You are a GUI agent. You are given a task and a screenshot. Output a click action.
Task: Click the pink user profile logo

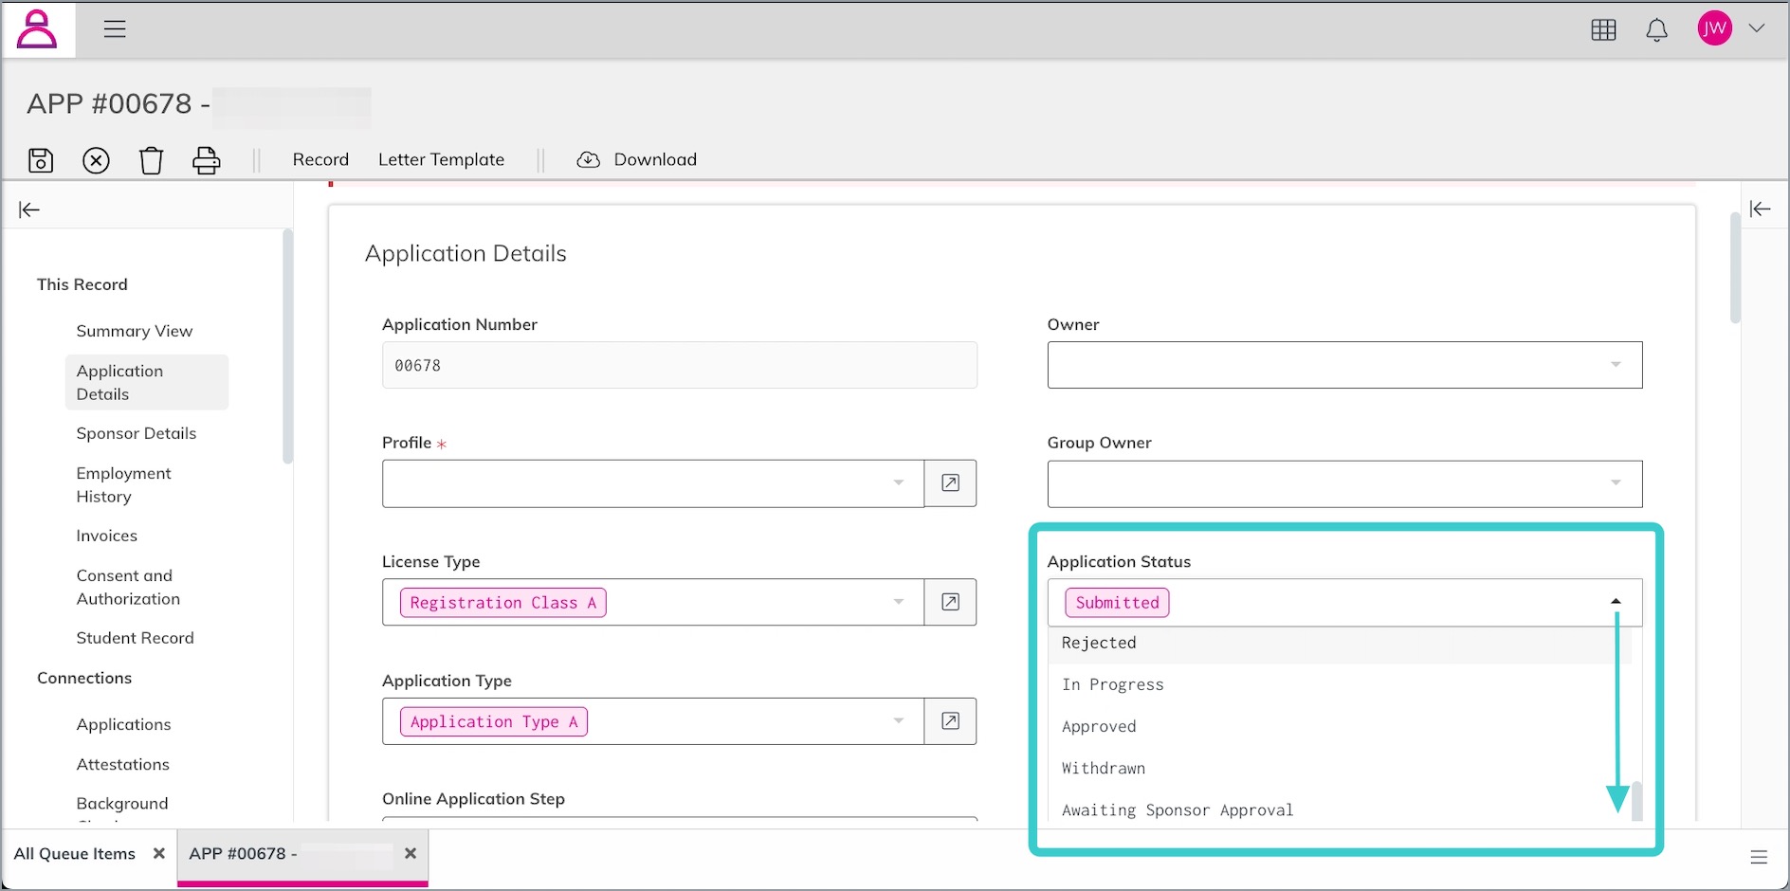click(38, 29)
